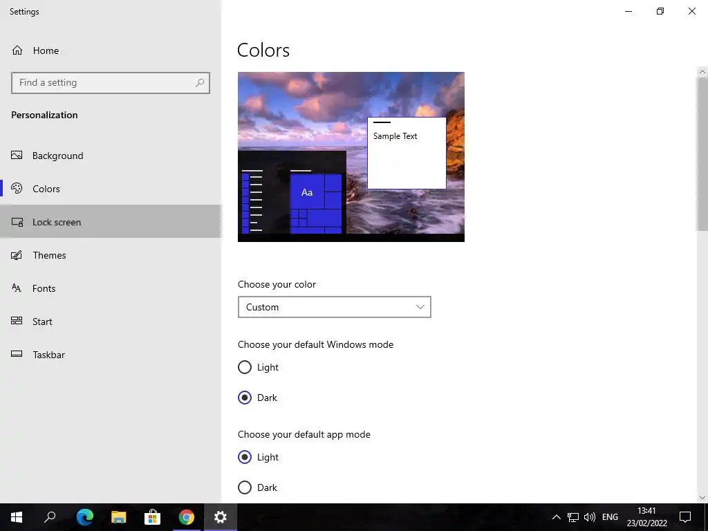
Task: Open the notification center
Action: (685, 517)
